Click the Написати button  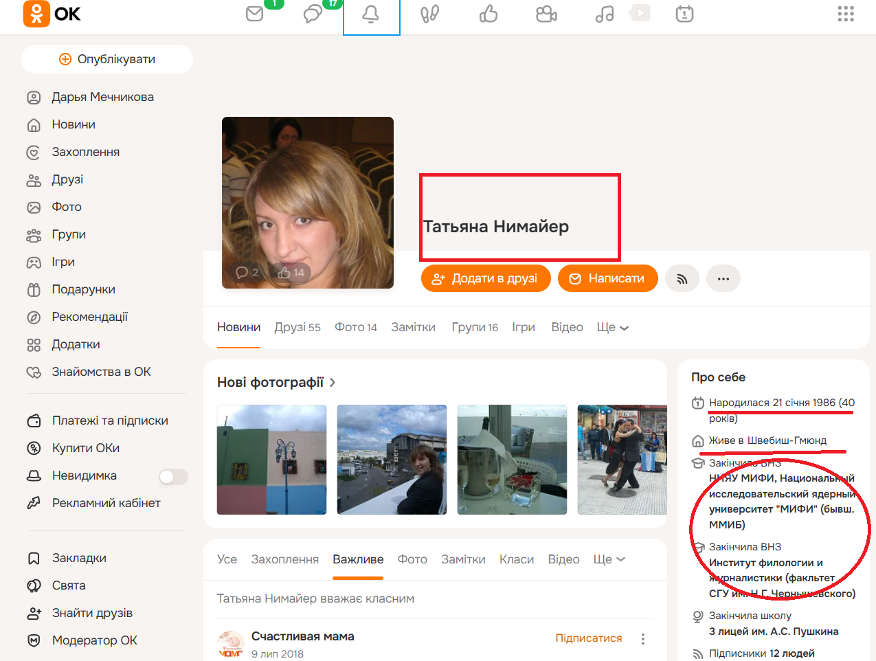608,278
